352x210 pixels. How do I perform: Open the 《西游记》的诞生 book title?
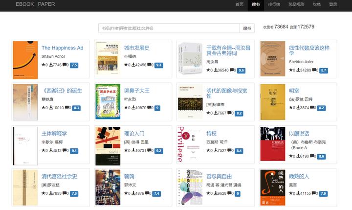[x=62, y=91]
